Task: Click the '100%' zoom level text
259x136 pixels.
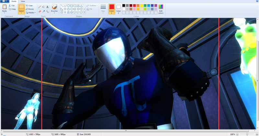Action: point(232,134)
